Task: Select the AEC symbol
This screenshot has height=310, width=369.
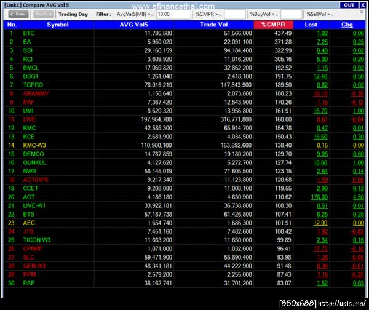Action: click(x=29, y=223)
